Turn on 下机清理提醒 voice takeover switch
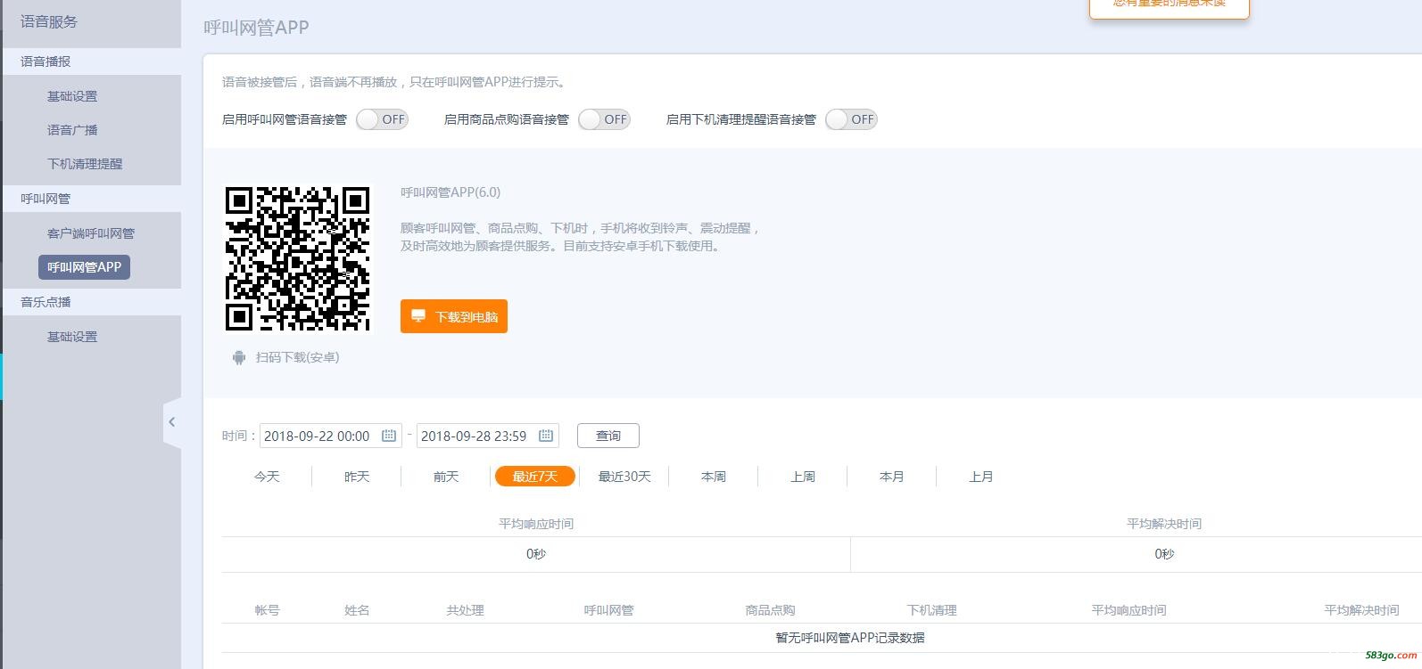Viewport: 1422px width, 669px height. (851, 119)
